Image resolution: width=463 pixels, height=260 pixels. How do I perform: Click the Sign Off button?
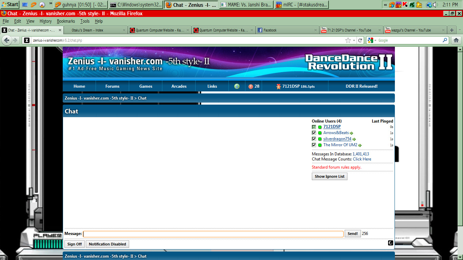(x=75, y=244)
